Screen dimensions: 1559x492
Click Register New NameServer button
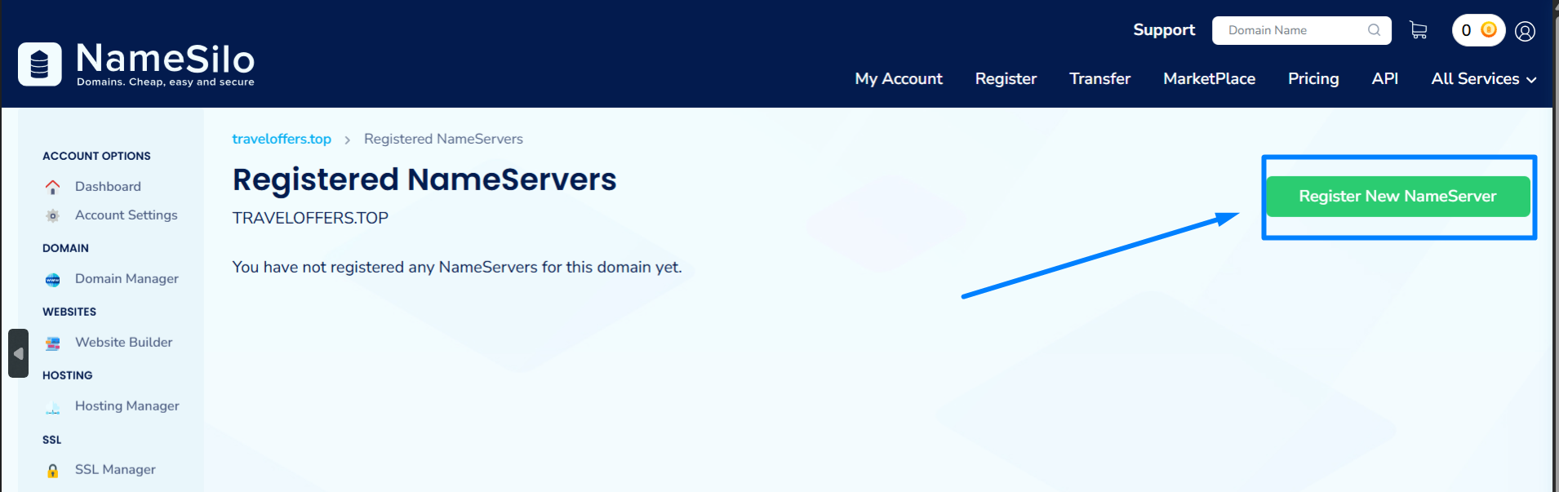pyautogui.click(x=1397, y=197)
